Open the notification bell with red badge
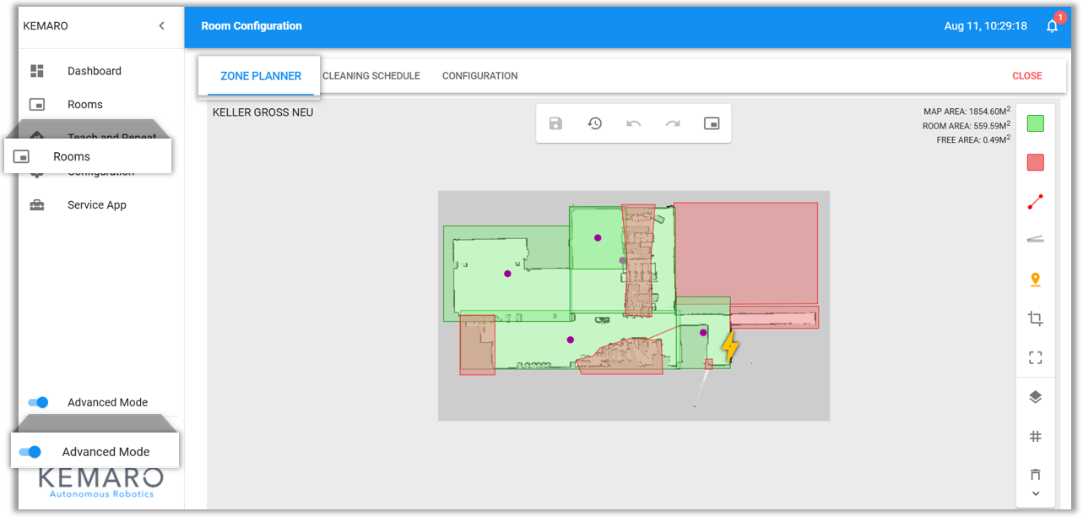The height and width of the screenshot is (517, 1083). (1052, 26)
